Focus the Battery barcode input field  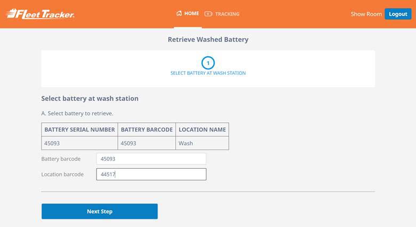tap(151, 159)
